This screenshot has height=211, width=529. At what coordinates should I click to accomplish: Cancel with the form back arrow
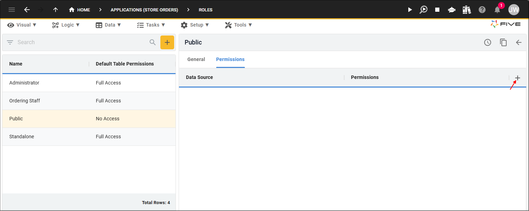click(x=519, y=42)
